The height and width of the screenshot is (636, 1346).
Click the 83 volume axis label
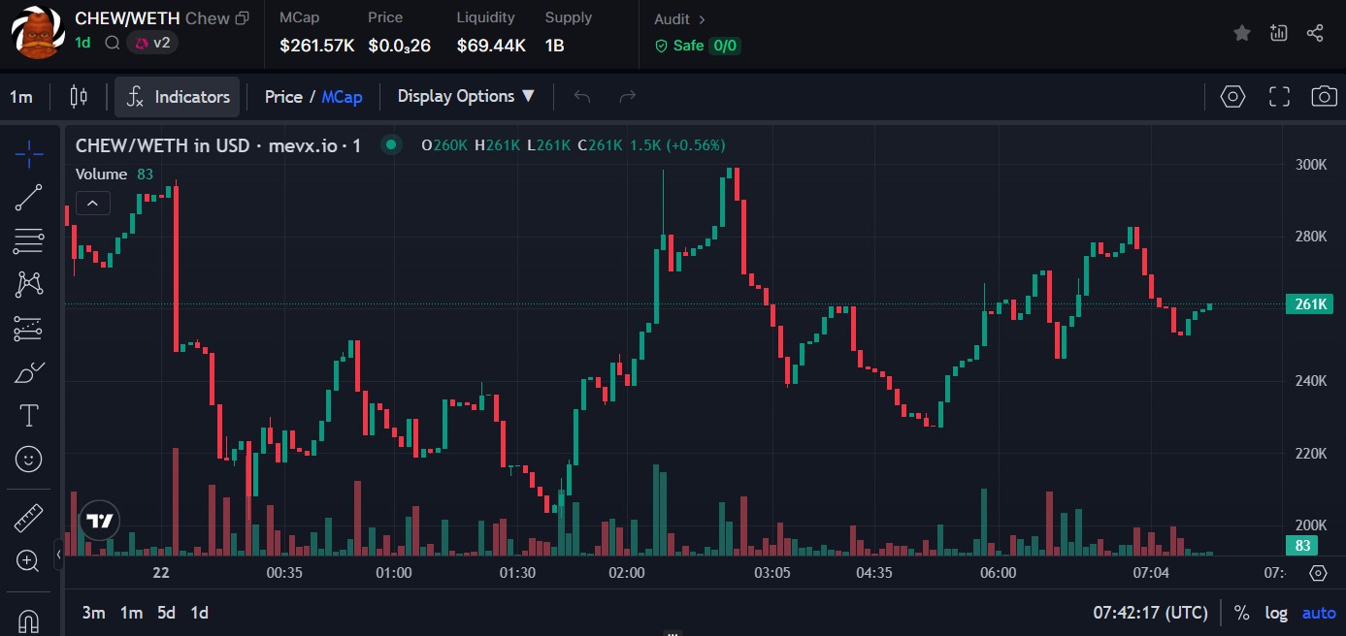[1303, 546]
